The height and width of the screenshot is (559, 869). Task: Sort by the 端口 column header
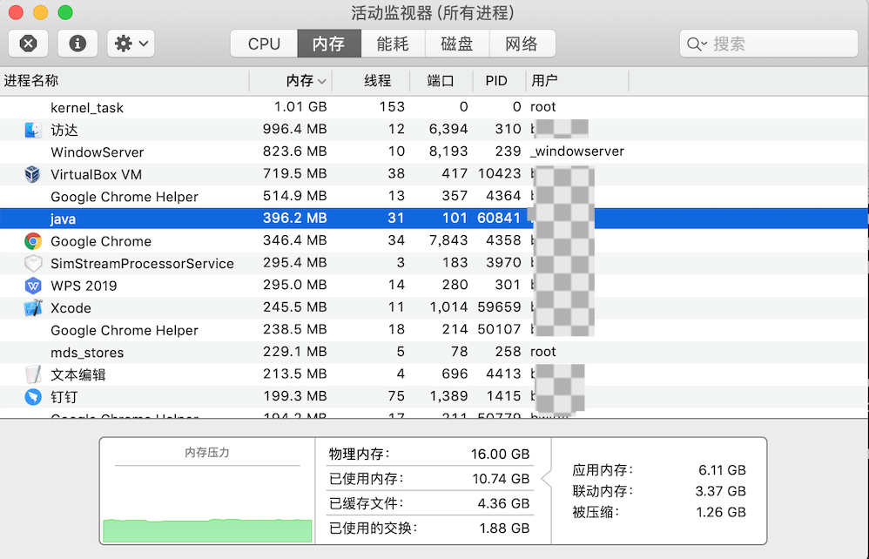[x=441, y=81]
